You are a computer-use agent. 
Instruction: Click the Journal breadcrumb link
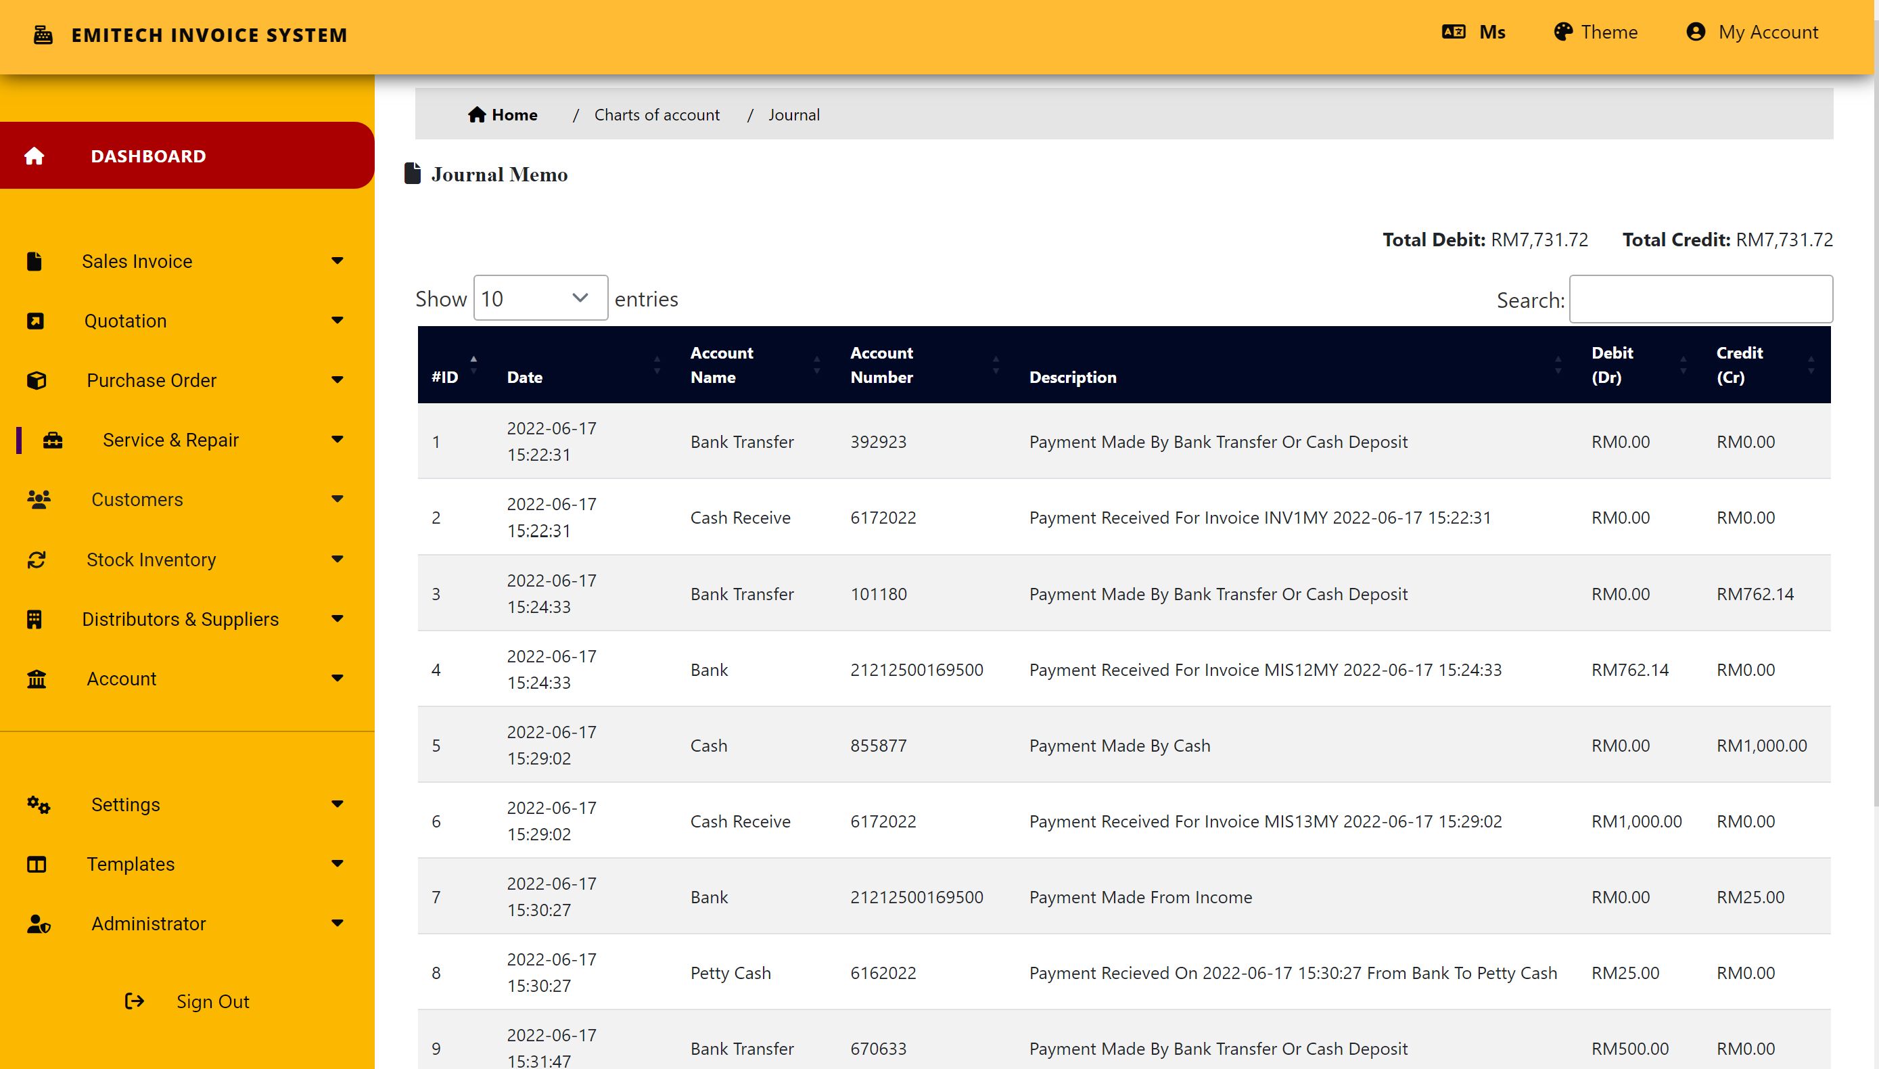click(794, 114)
